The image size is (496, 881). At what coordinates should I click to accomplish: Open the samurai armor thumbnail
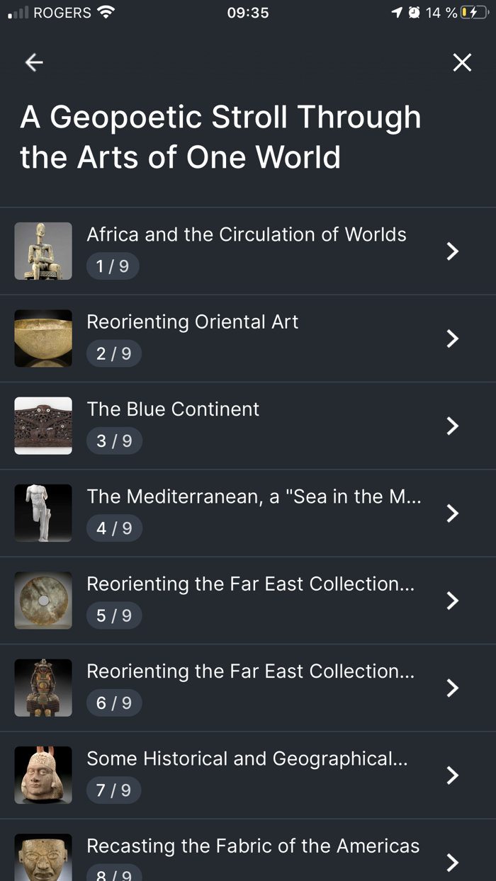tap(43, 688)
